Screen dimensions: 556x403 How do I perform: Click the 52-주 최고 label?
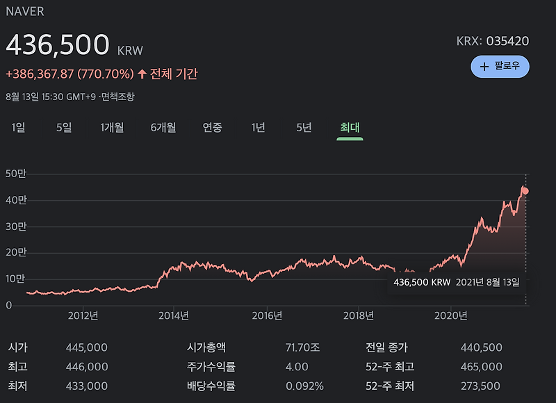coord(390,367)
